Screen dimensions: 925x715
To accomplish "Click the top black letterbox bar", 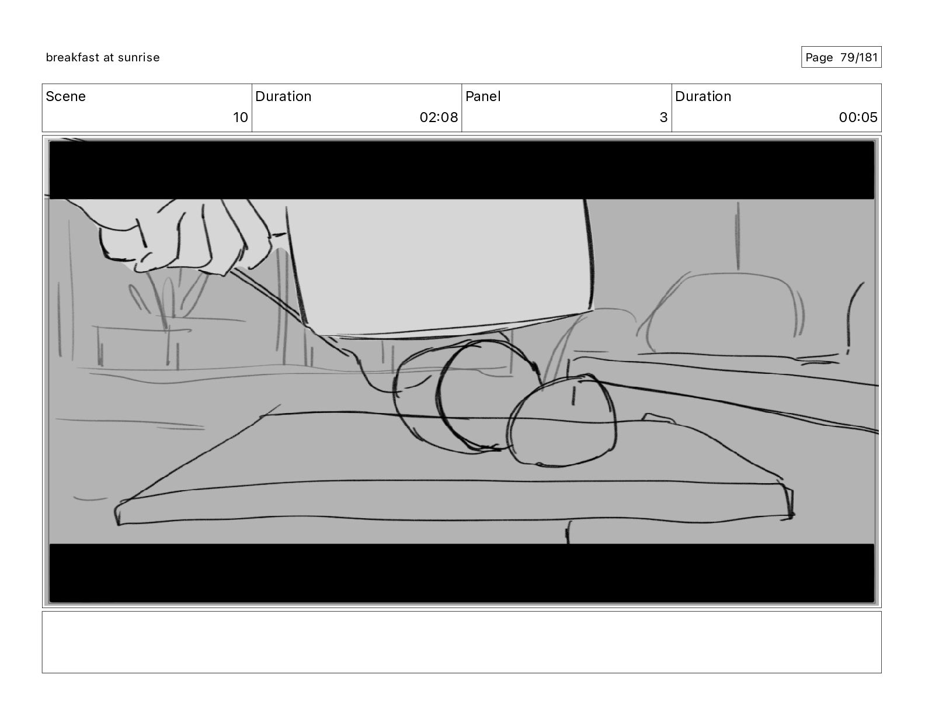I will click(x=461, y=170).
